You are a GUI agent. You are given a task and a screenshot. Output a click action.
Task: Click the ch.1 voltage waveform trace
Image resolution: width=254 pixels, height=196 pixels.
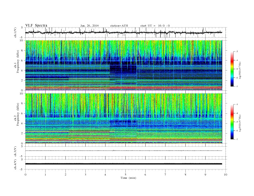123,32
